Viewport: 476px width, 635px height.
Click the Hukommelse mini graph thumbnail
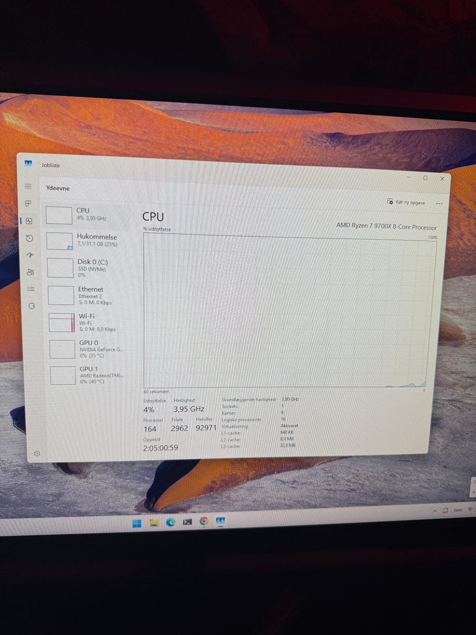(x=59, y=241)
